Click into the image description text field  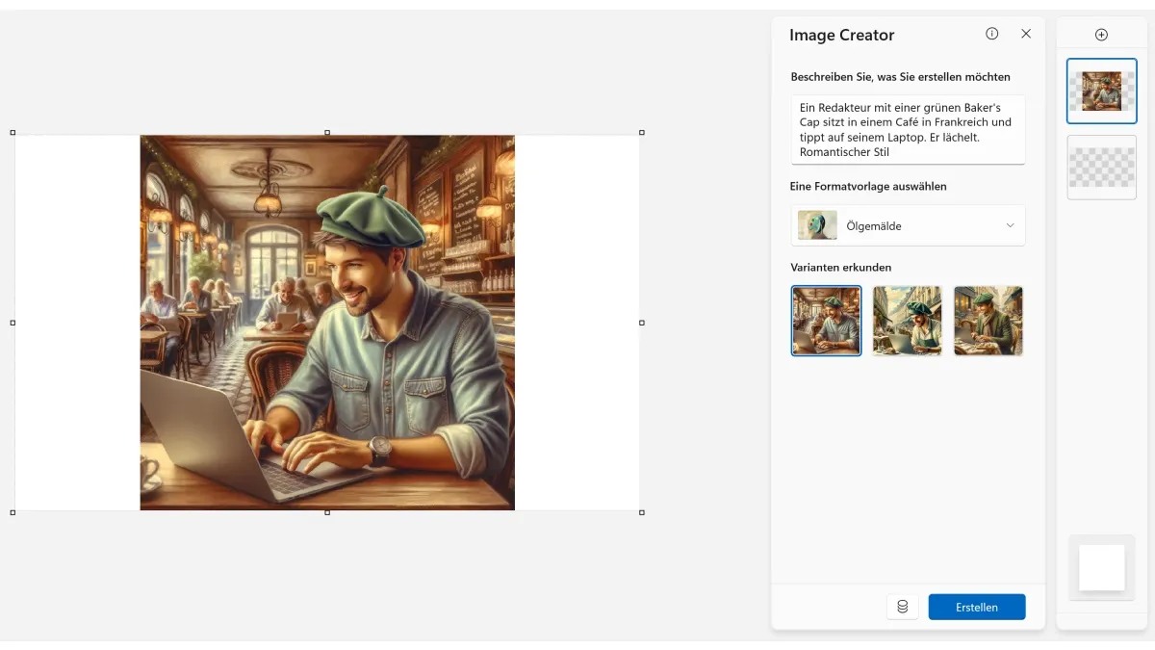coord(908,129)
